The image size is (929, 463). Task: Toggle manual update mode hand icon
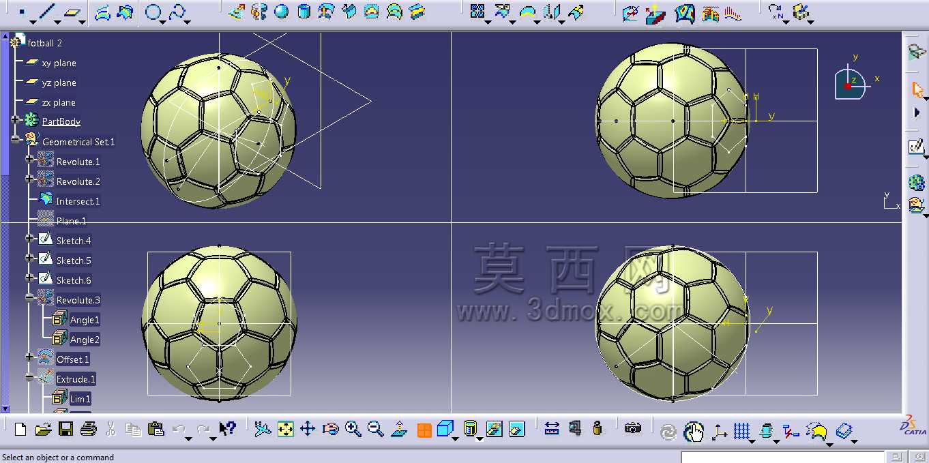click(x=694, y=431)
